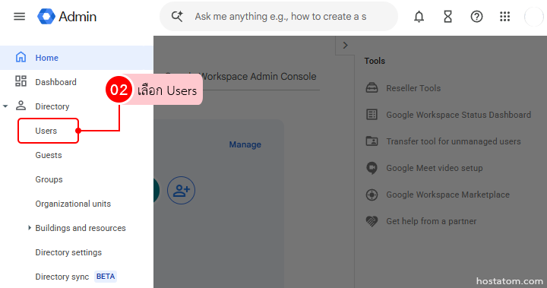Click the Google Meet video icon

click(x=372, y=168)
